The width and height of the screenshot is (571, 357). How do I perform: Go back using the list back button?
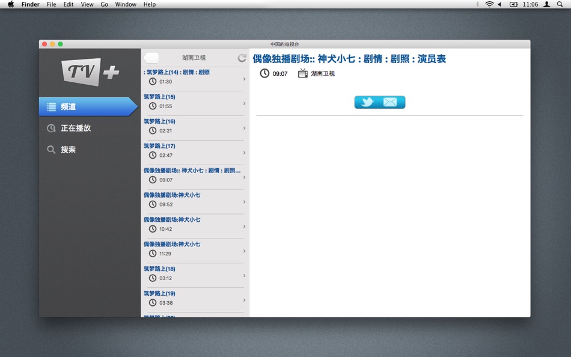[151, 58]
